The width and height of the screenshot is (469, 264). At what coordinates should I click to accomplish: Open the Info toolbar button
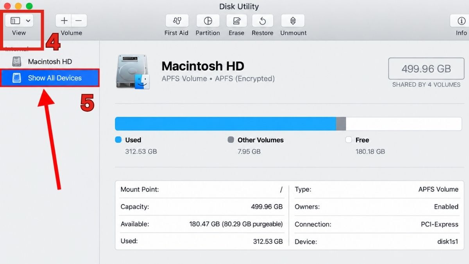(460, 21)
